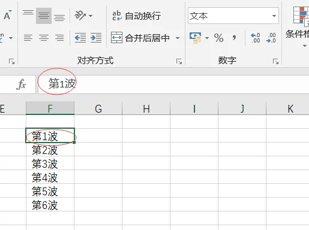
Task: Select cell containing 第2波
Action: [x=50, y=149]
